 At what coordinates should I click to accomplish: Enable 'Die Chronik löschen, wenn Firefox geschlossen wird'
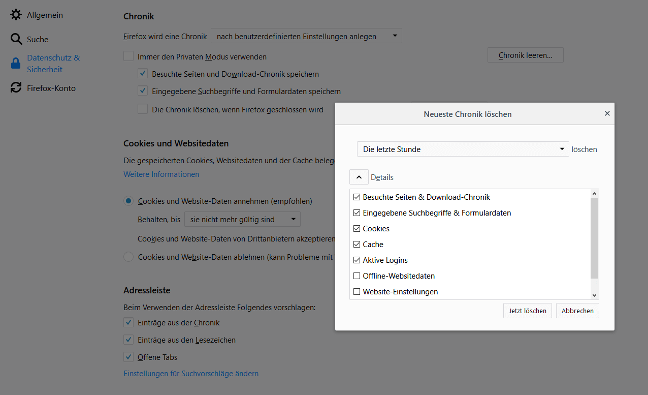pos(143,109)
